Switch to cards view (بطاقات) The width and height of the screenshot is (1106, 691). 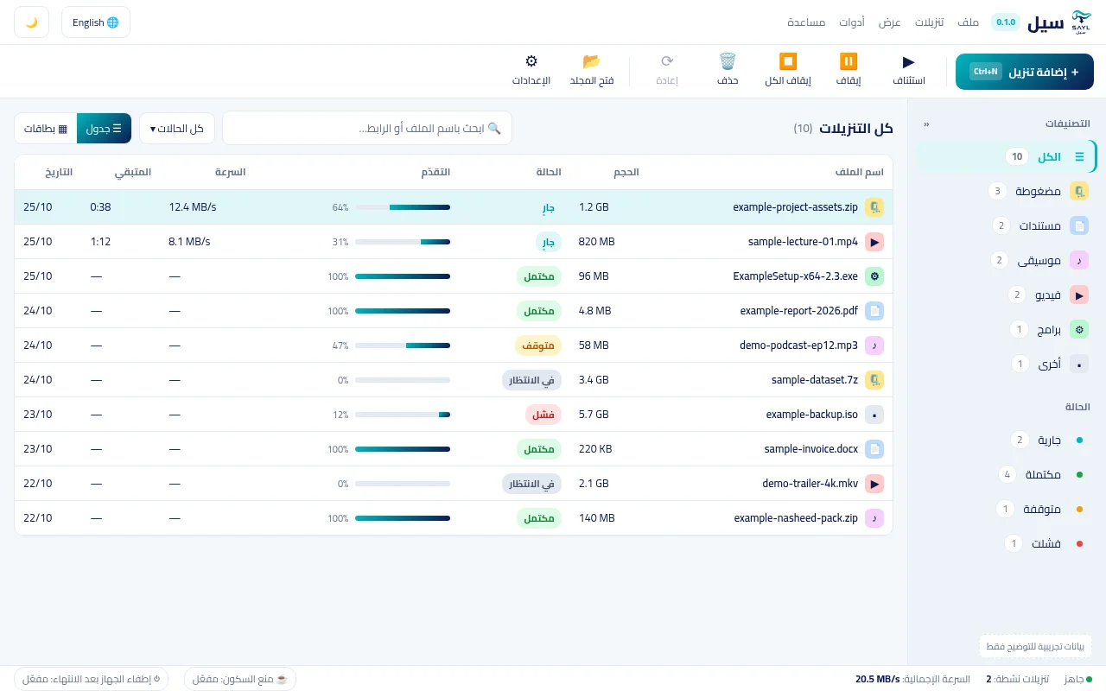(x=46, y=129)
